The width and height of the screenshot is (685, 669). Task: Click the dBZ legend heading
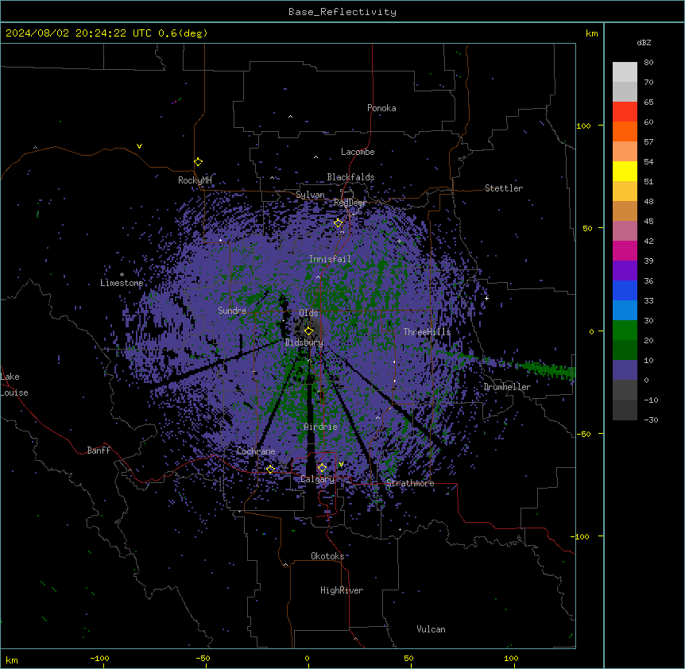(644, 42)
